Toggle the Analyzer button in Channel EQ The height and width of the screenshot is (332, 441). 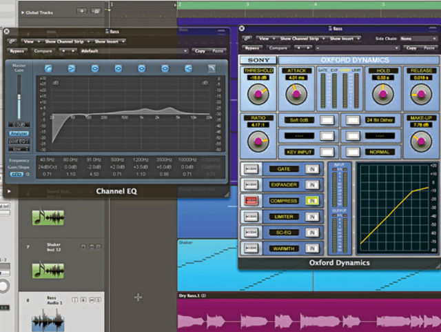[x=19, y=134]
